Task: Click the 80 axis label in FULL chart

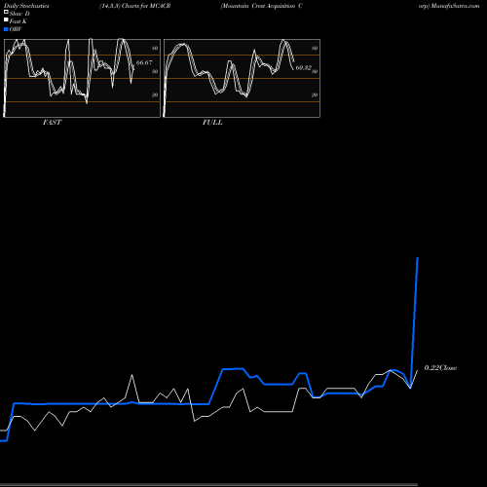Action: tap(315, 48)
